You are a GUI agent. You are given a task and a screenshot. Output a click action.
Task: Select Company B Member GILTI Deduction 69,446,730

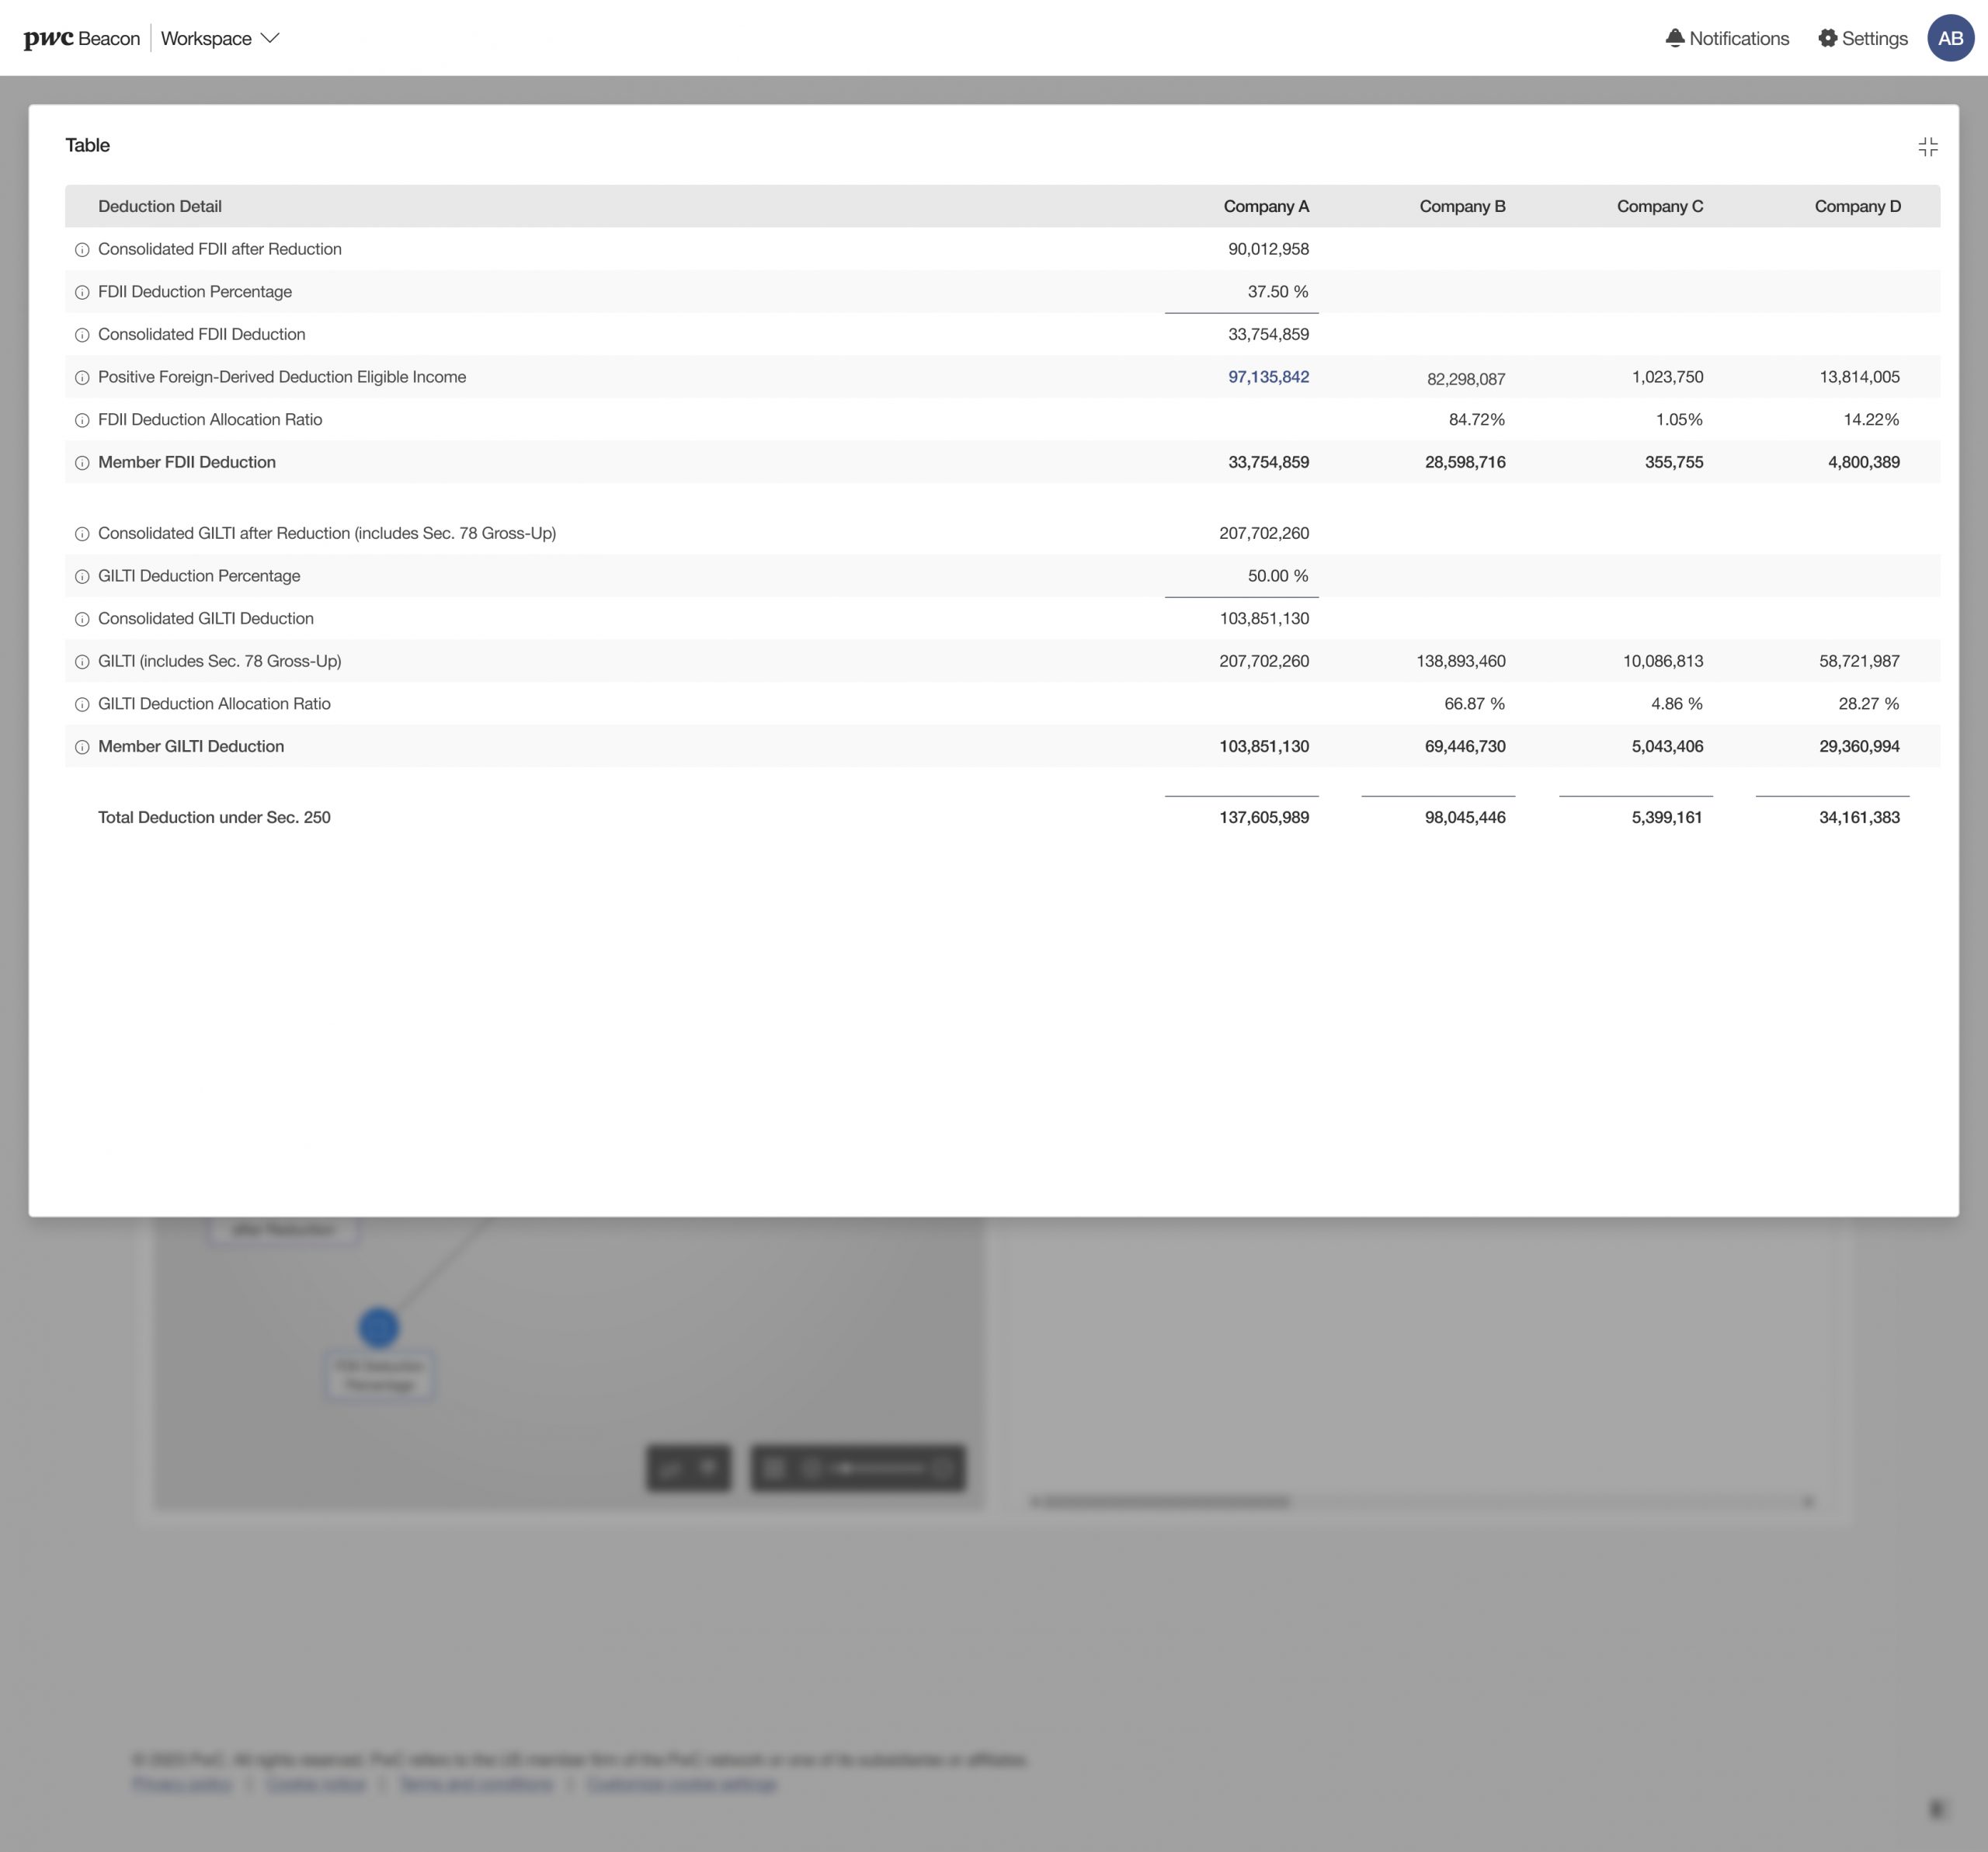(1465, 746)
